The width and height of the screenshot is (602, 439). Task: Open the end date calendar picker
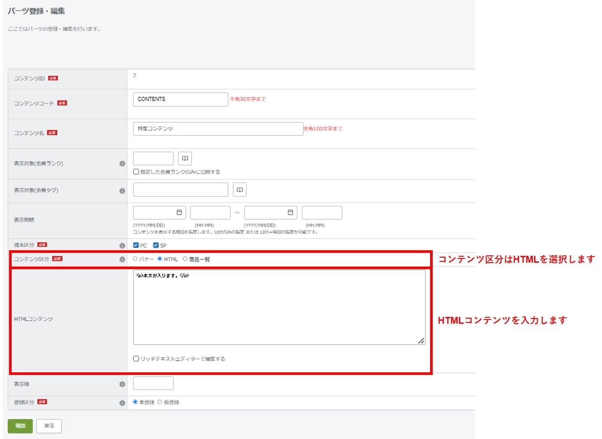(x=290, y=212)
